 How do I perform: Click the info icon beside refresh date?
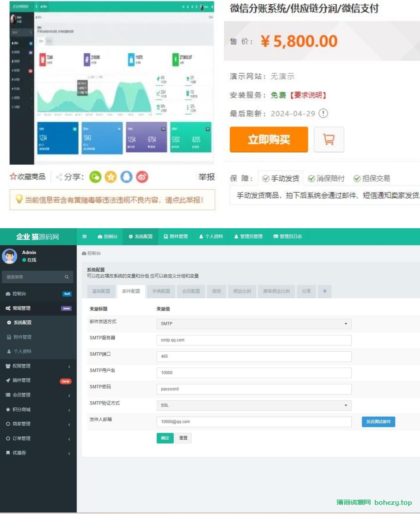point(323,113)
